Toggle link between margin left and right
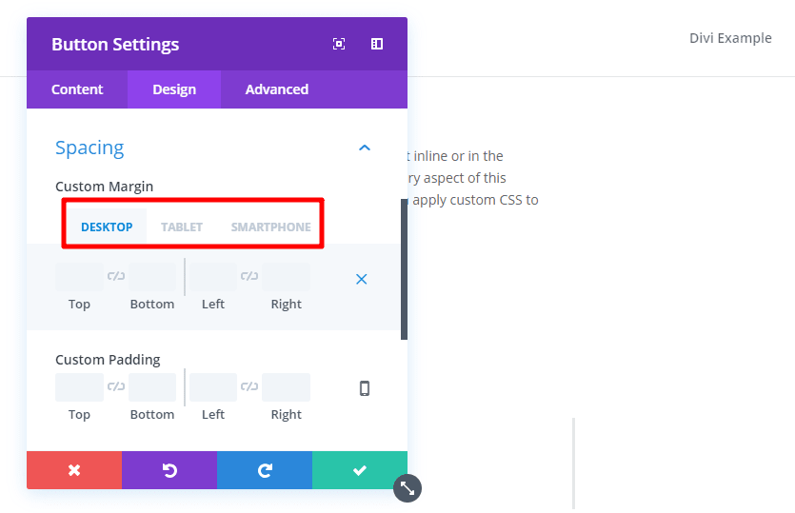Screen dimensions: 795x513 (x=249, y=277)
